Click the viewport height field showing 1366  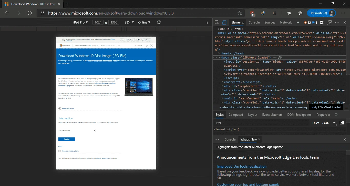point(114,22)
